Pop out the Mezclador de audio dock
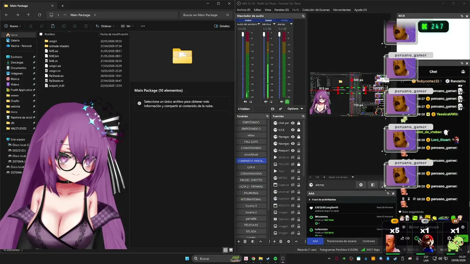The width and height of the screenshot is (470, 264). [x=303, y=16]
